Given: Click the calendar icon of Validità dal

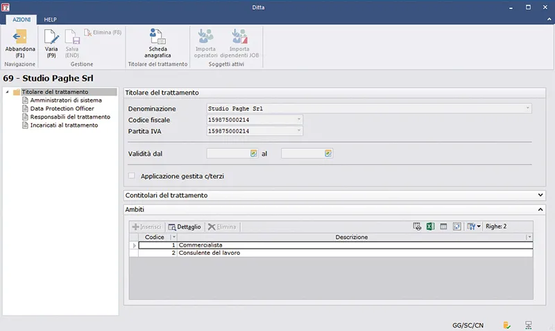Looking at the screenshot, I should point(254,153).
